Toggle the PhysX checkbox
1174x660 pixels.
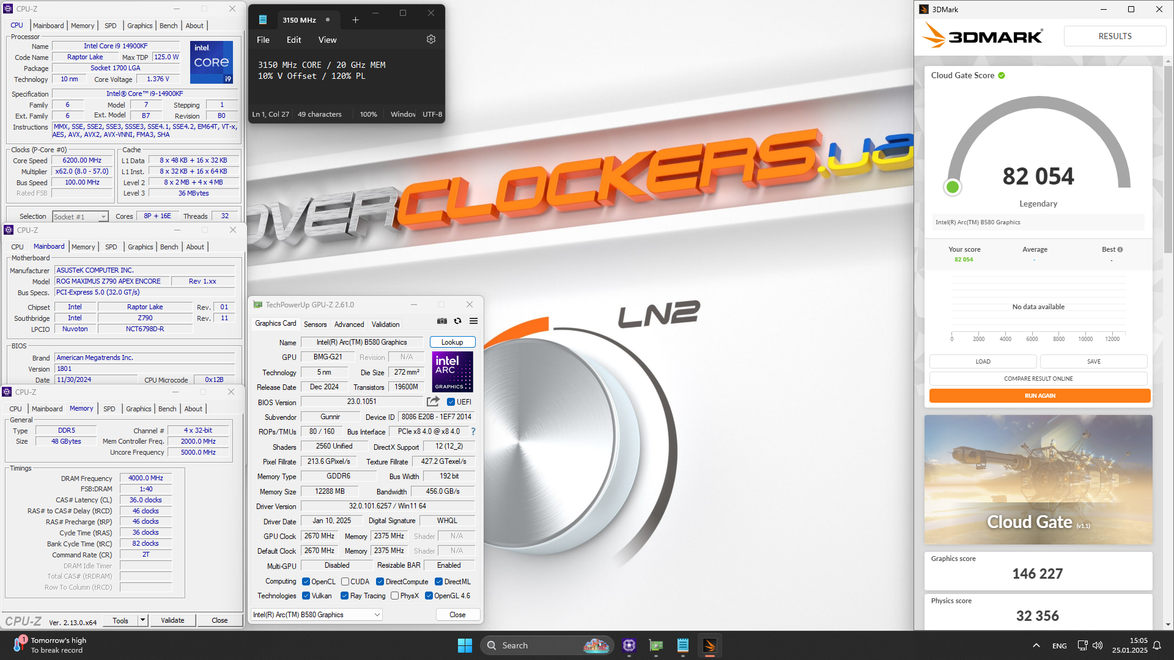tap(394, 596)
